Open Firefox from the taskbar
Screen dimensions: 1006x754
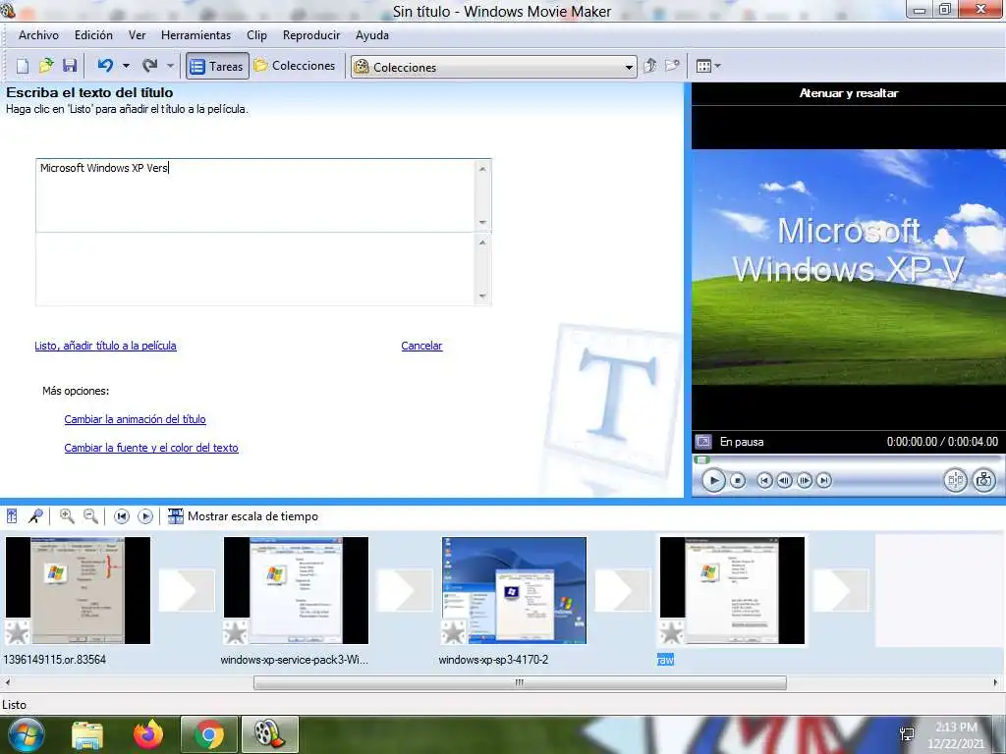point(148,734)
